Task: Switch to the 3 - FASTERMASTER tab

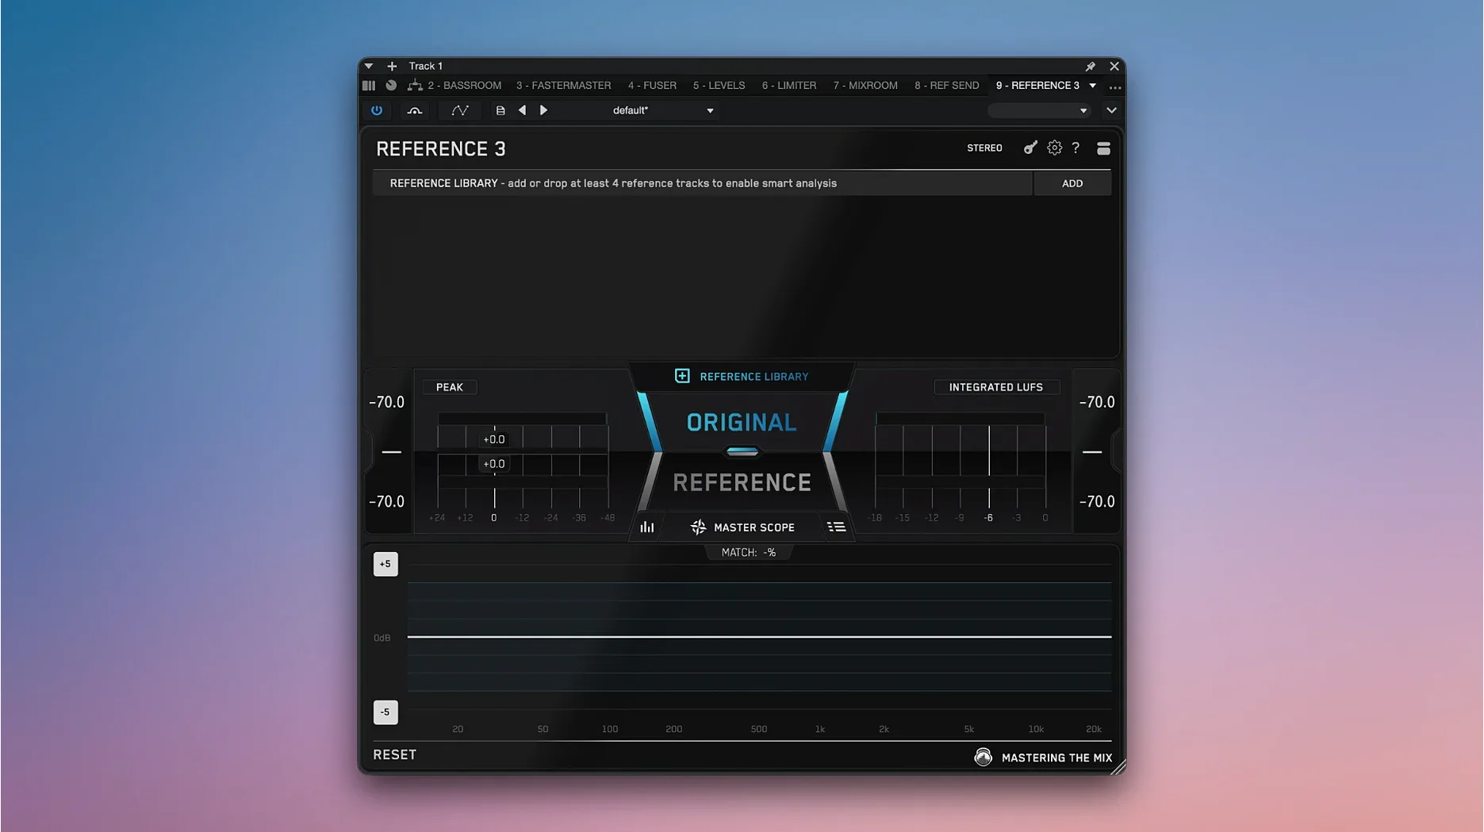Action: coord(564,86)
